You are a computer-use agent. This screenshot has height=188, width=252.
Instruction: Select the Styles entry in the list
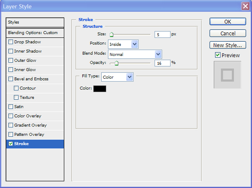click(x=35, y=22)
